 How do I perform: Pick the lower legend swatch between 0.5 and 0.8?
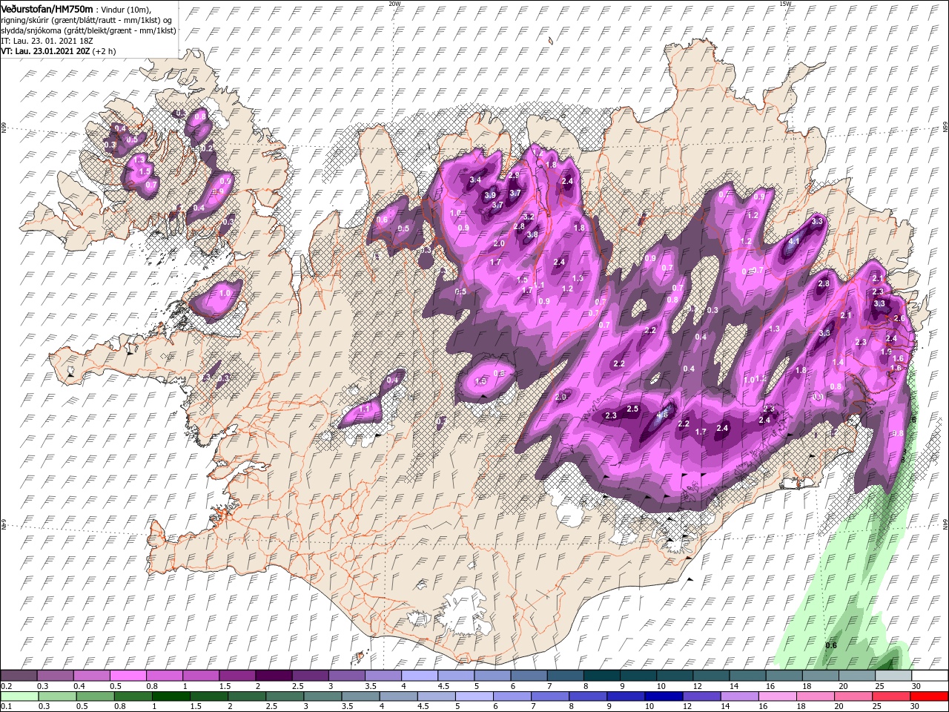[x=95, y=696]
